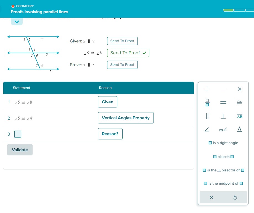Choose the perpendicular symbol
254x213 pixels.
pyautogui.click(x=223, y=116)
